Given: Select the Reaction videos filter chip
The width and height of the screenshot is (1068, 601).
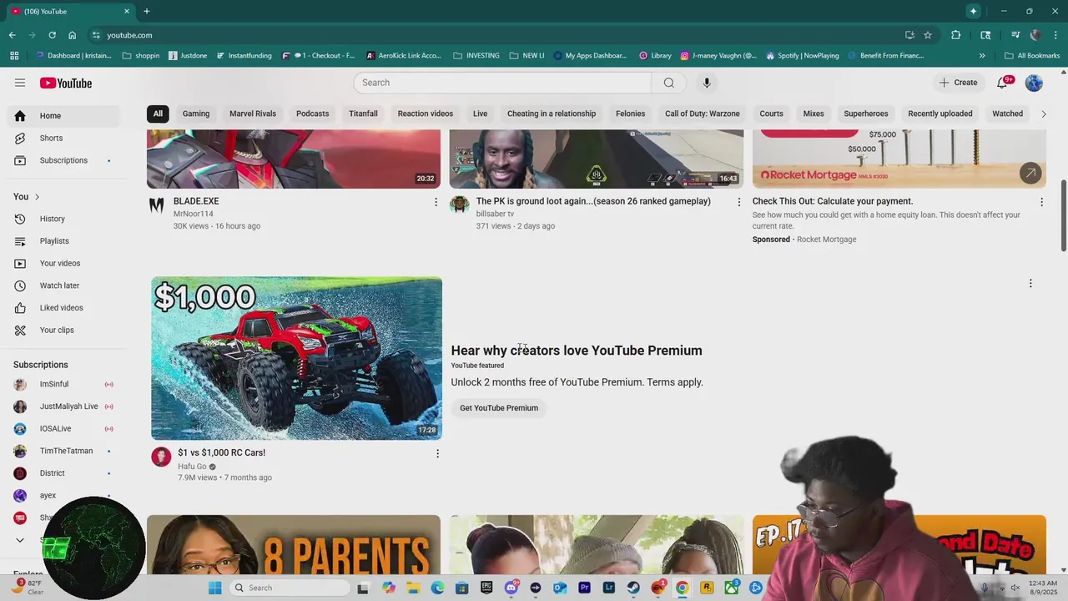Looking at the screenshot, I should 426,114.
